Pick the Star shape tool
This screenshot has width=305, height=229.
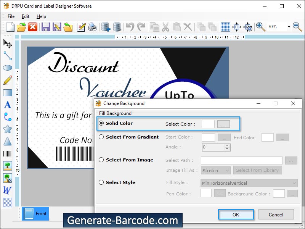[x=8, y=129]
